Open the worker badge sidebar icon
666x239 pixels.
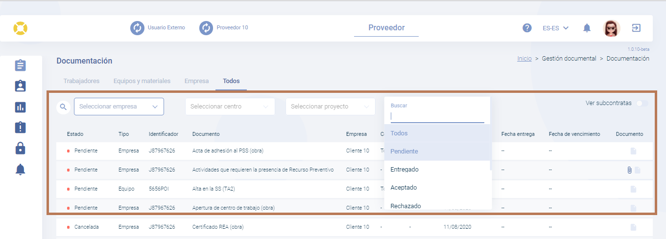(x=20, y=86)
